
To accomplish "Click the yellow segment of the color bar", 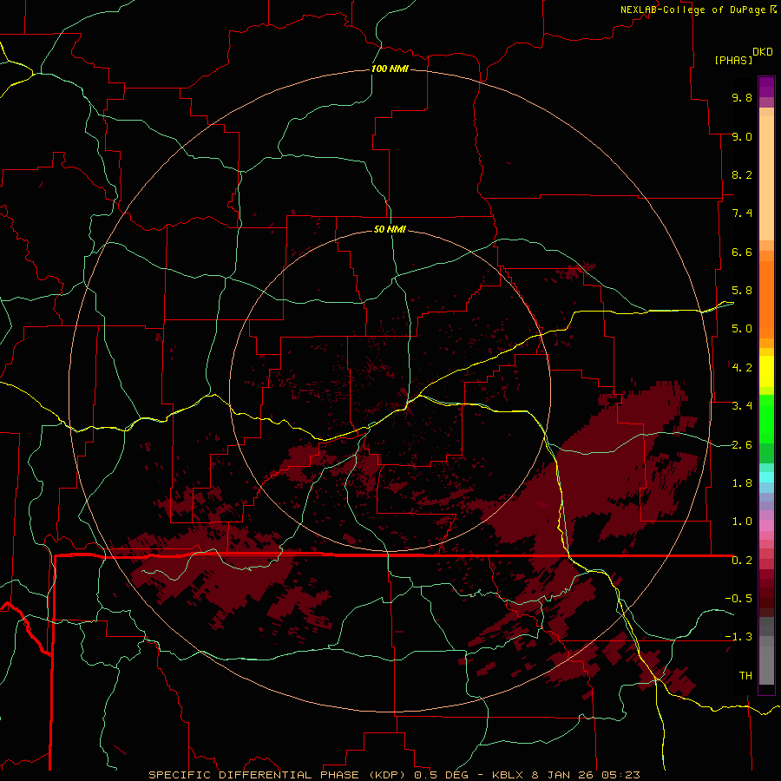I will point(766,371).
